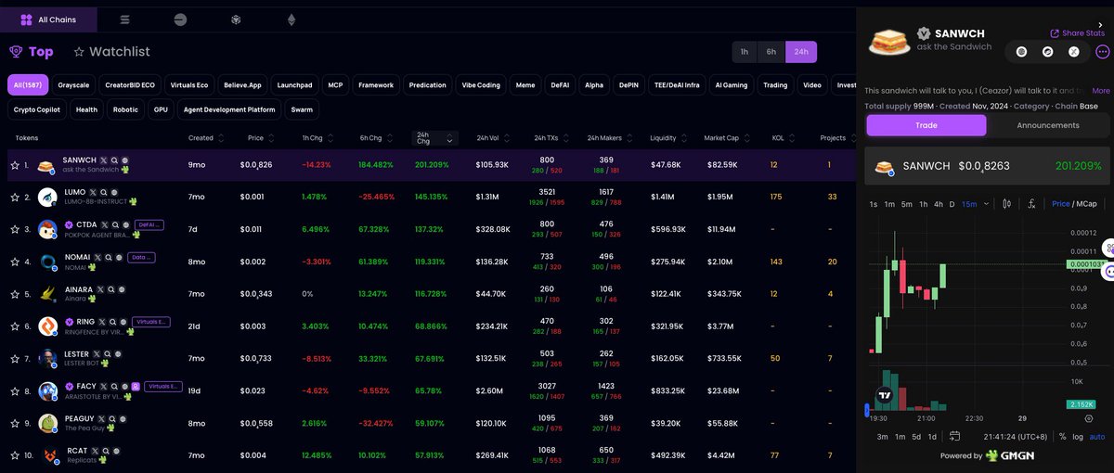Set chart range to 5d
This screenshot has height=473, width=1114.
click(x=916, y=436)
